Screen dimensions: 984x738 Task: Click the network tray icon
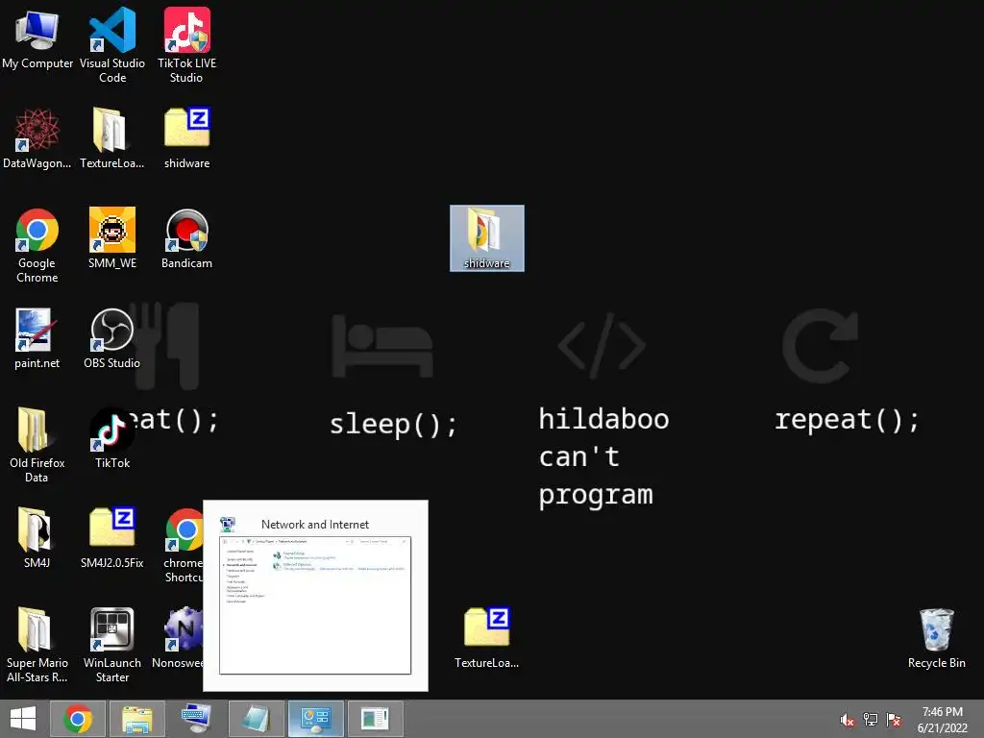tap(871, 720)
